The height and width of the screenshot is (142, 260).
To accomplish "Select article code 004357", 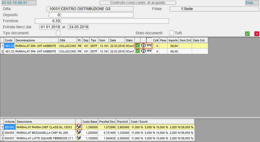I will pos(10,138).
